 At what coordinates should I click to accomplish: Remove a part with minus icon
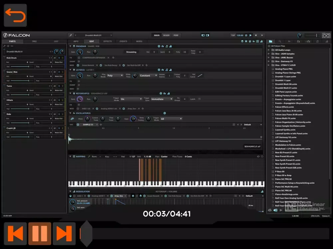coord(12,46)
